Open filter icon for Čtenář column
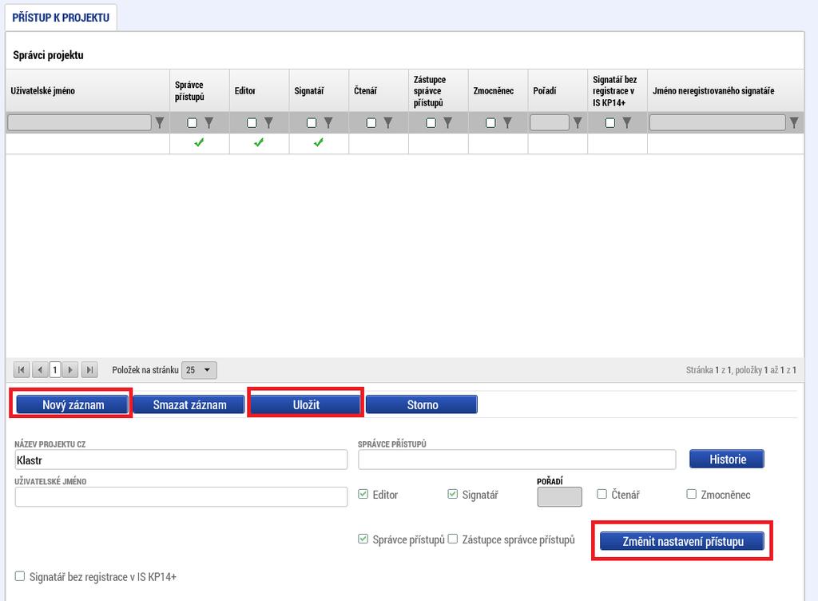818x601 pixels. 387,122
